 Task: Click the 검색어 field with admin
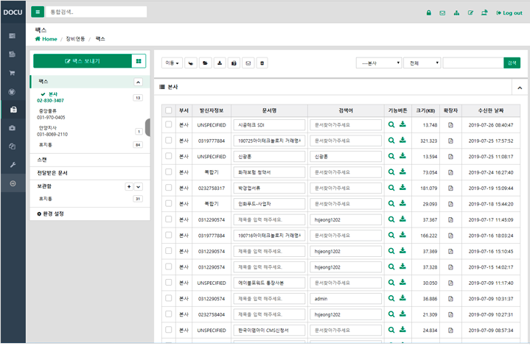click(x=346, y=298)
